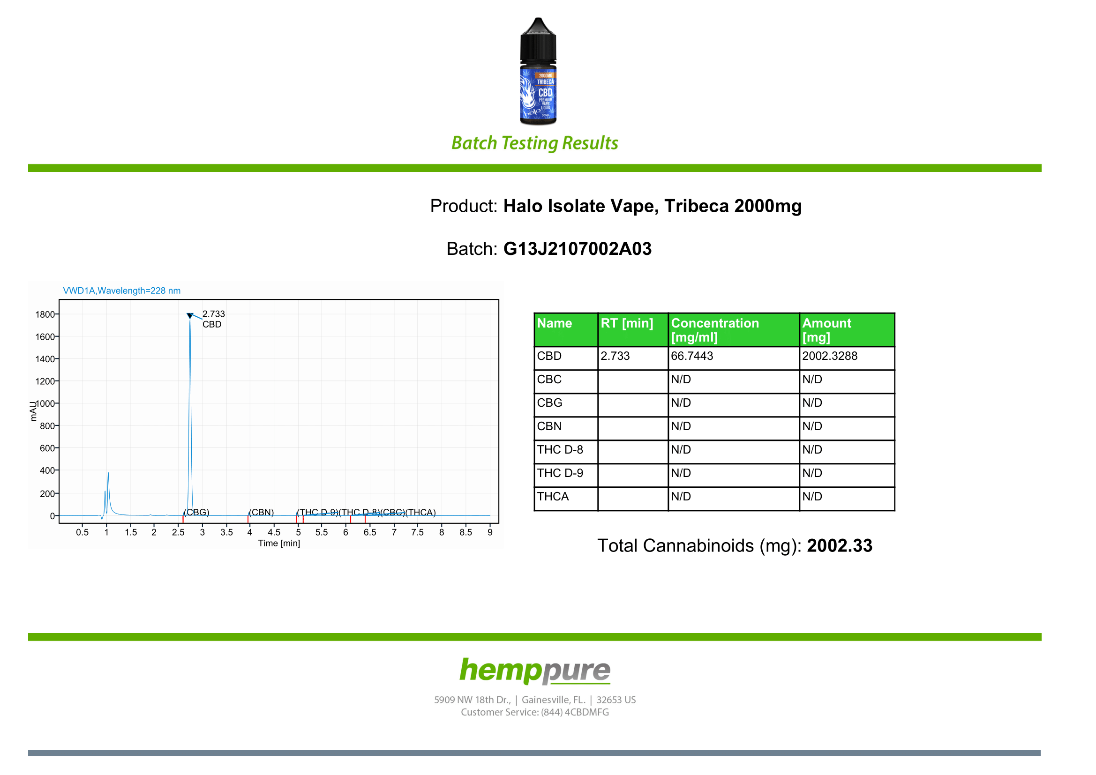
Task: Click the '(CBG)' chart annotation
Action: click(196, 512)
